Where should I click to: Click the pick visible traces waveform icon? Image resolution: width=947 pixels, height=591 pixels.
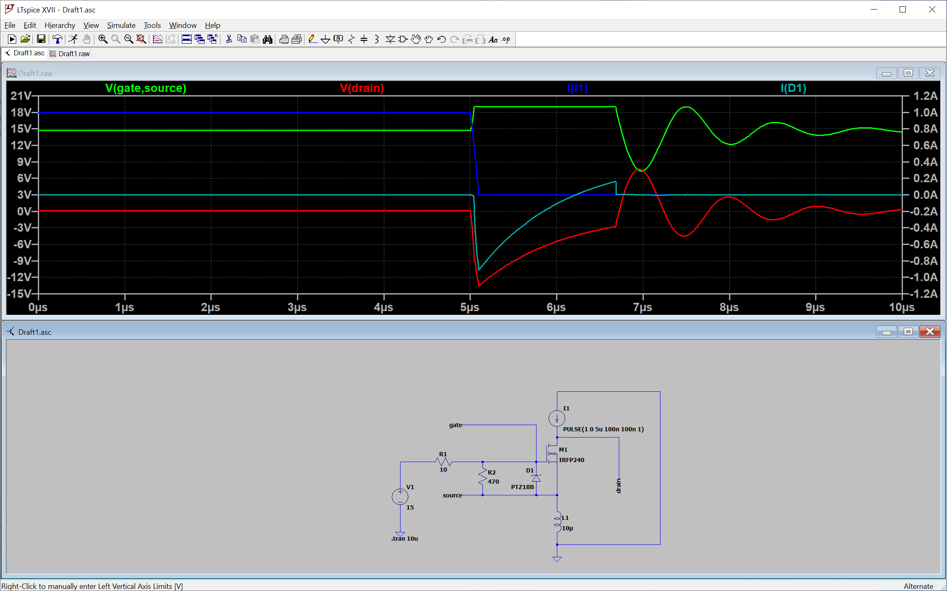tap(157, 39)
